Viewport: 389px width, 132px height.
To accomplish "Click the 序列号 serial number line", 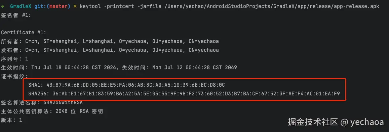I will tap(14, 59).
